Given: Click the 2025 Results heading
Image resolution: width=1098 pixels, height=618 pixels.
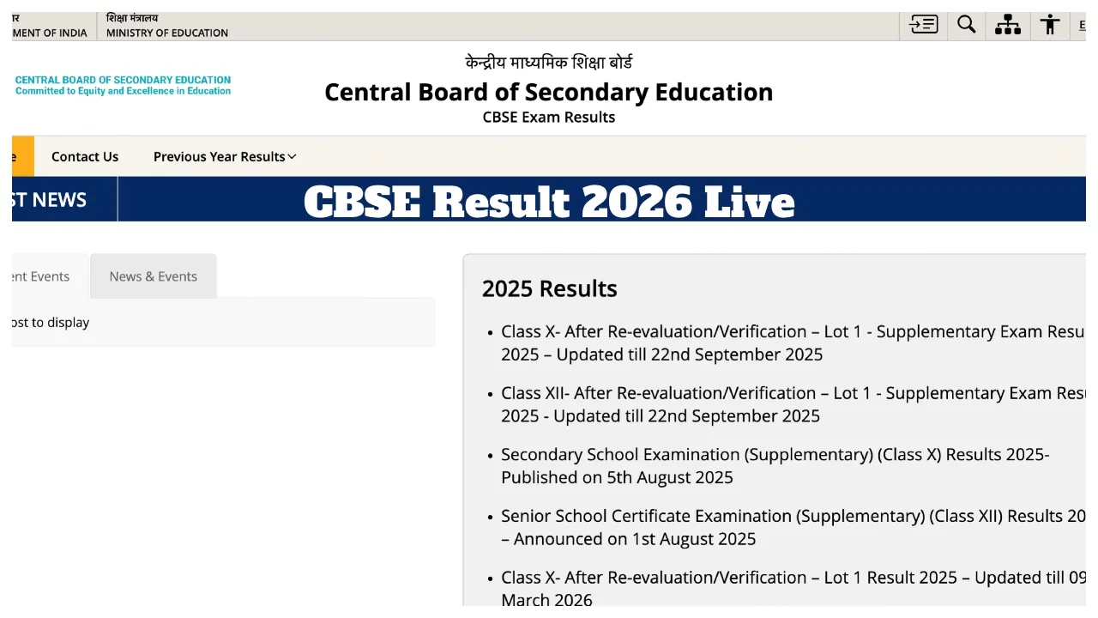Looking at the screenshot, I should click(x=549, y=288).
